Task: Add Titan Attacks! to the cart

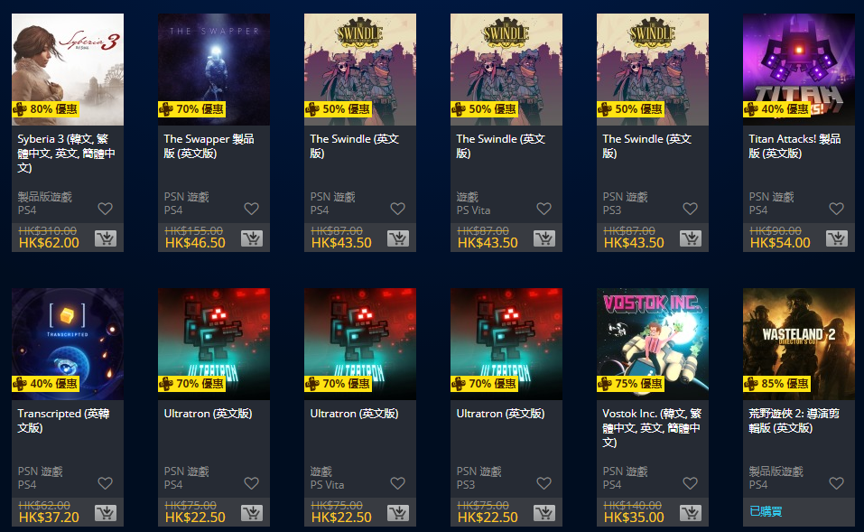Action: click(x=836, y=238)
